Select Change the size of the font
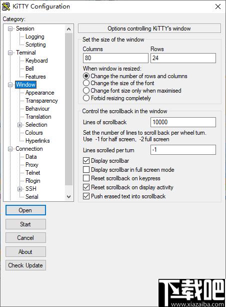The height and width of the screenshot is (307, 226). 86,83
